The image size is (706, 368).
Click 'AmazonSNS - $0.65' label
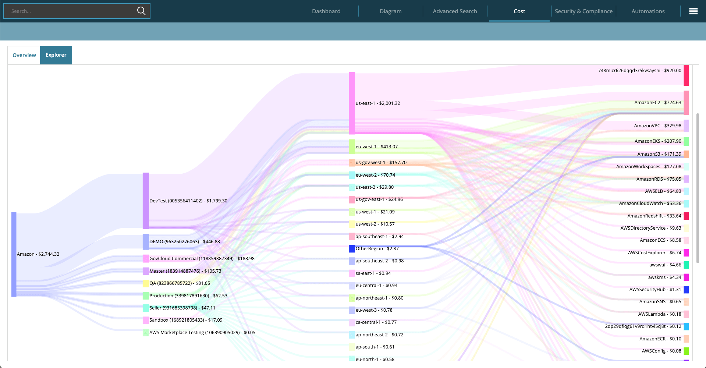tap(660, 302)
